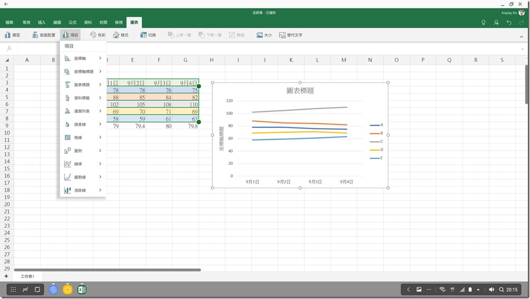The height and width of the screenshot is (299, 530).
Task: Click the formula bar input field
Action: point(264,48)
